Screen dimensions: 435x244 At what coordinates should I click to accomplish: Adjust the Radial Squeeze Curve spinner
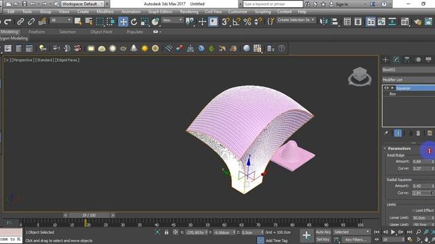click(x=432, y=192)
